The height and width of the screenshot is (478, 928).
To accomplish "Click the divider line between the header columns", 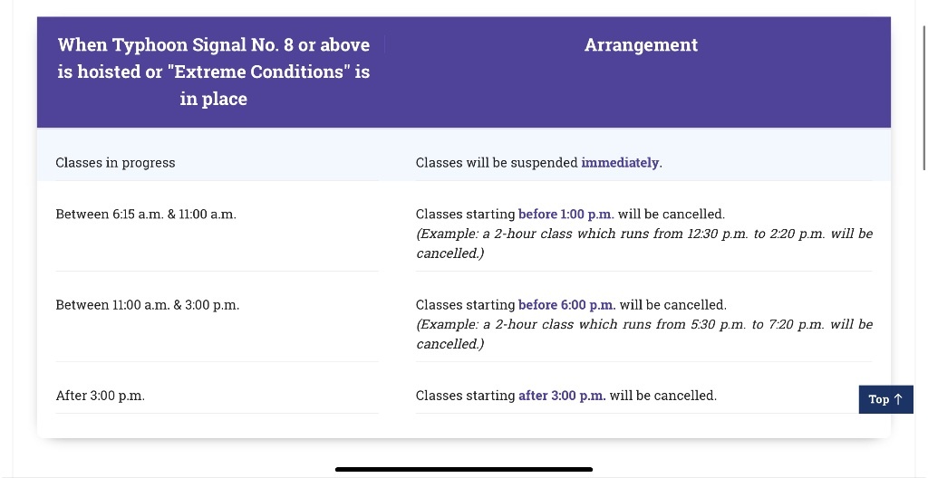I will pyautogui.click(x=385, y=45).
